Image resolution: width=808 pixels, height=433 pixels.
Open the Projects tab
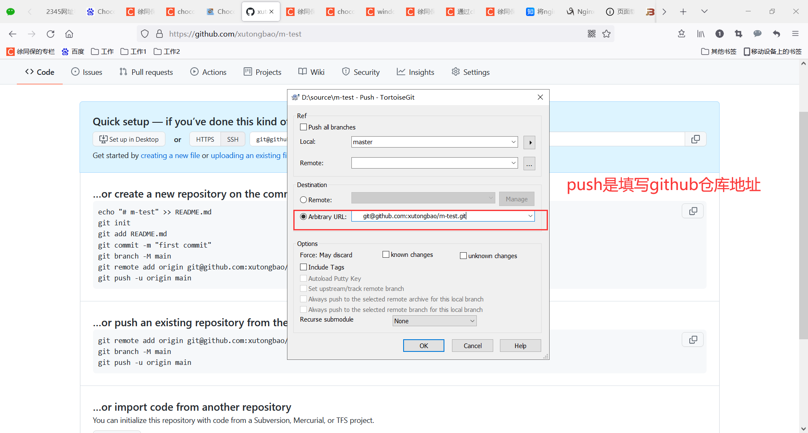(x=263, y=72)
